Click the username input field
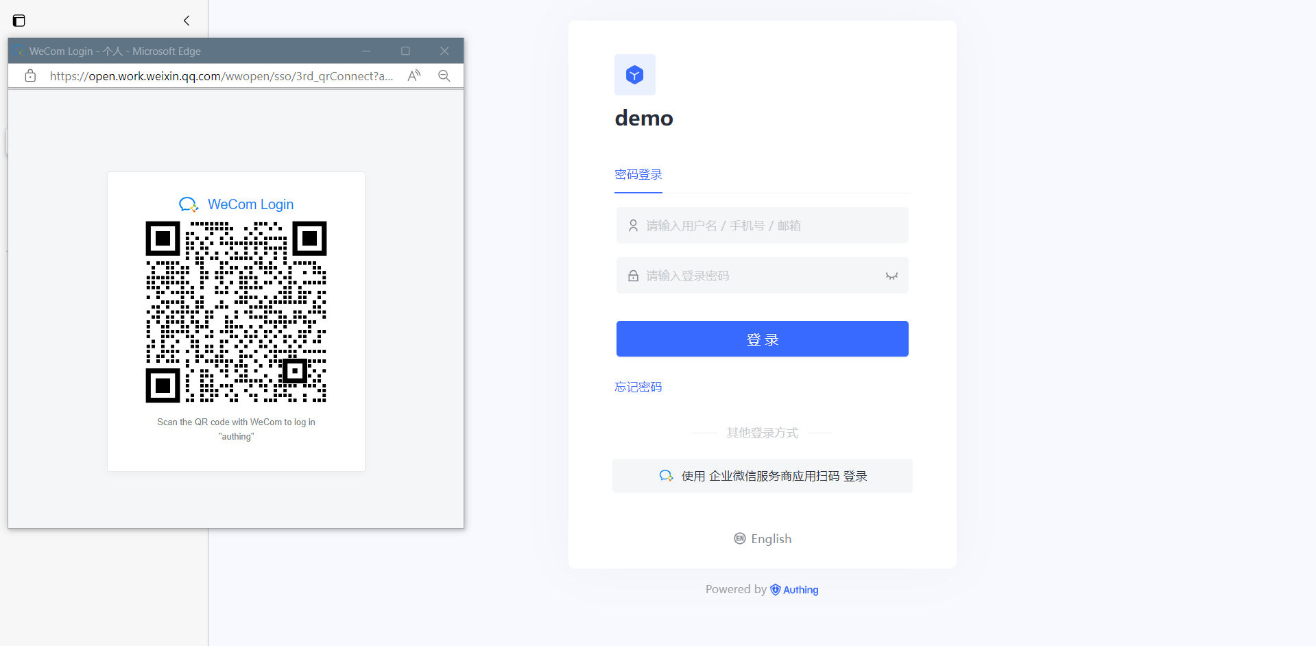 tap(762, 225)
